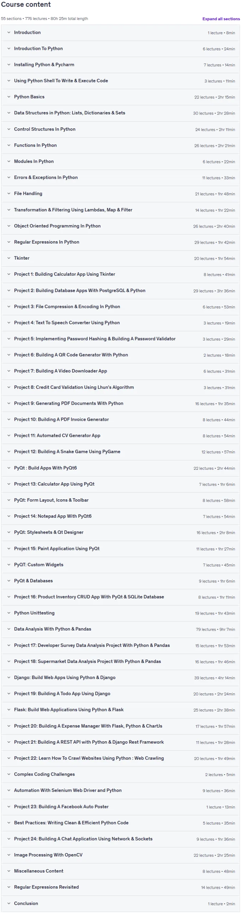This screenshot has height=913, width=241.
Task: Expand chevron beside Introduction To Python
Action: click(9, 49)
